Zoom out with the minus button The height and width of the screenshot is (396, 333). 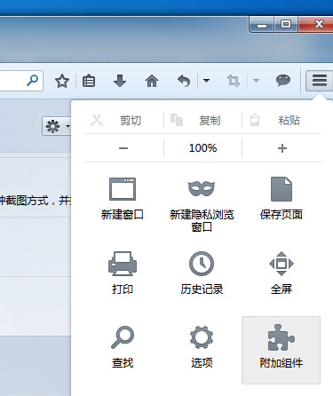123,148
